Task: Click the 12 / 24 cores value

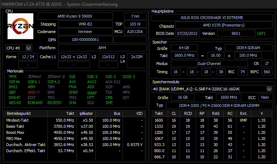Action: pyautogui.click(x=28, y=57)
